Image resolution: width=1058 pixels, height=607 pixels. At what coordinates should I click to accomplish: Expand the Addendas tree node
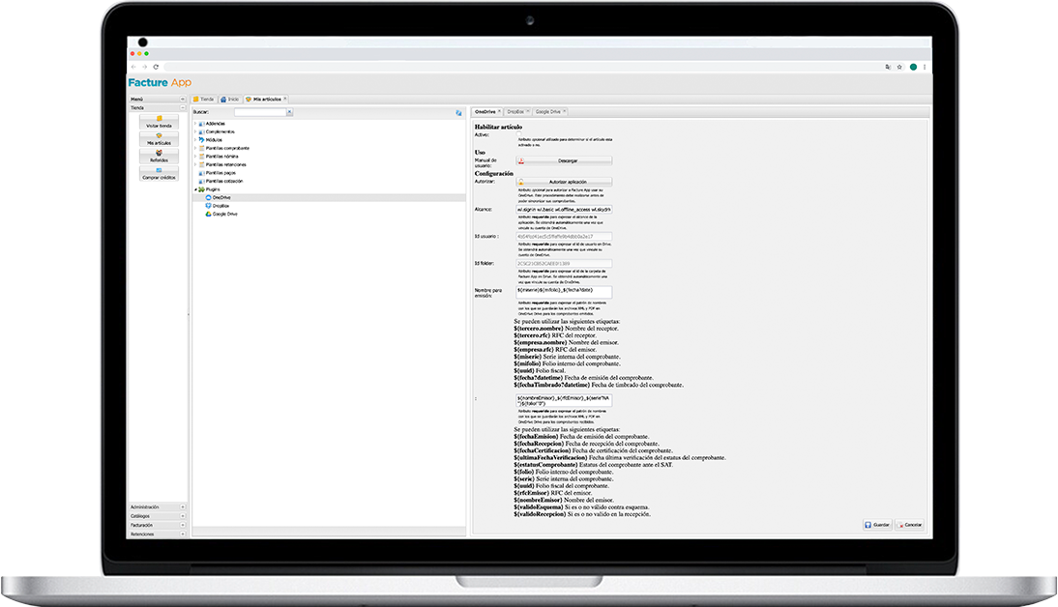click(195, 124)
